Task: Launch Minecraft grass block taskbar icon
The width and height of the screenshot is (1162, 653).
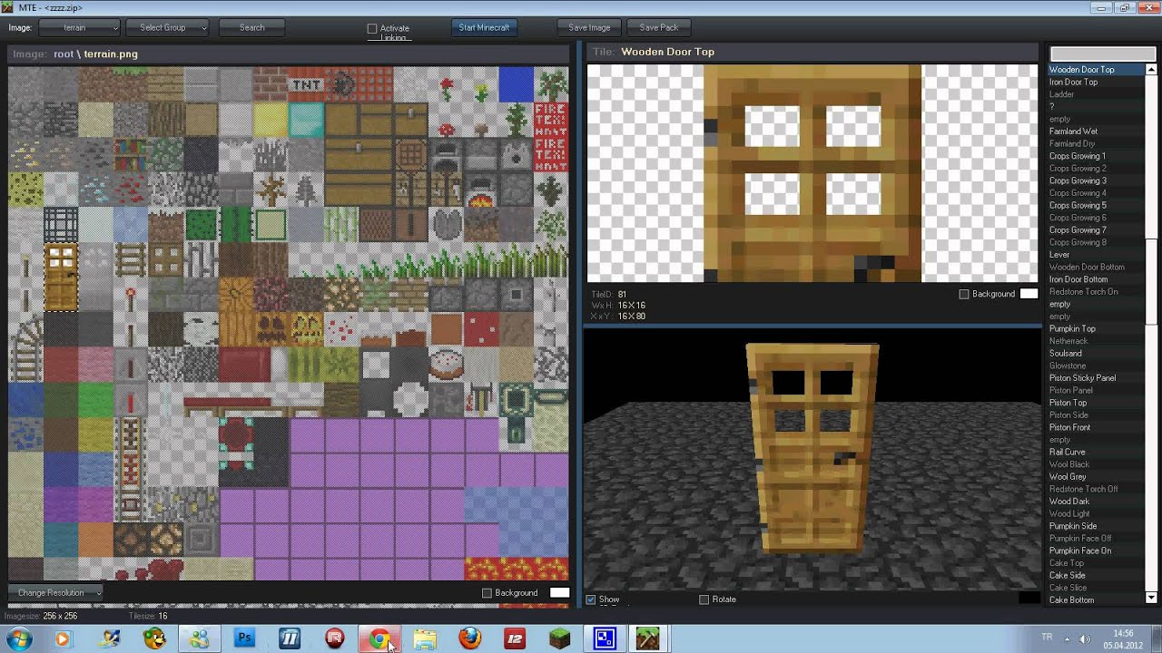Action: point(559,638)
